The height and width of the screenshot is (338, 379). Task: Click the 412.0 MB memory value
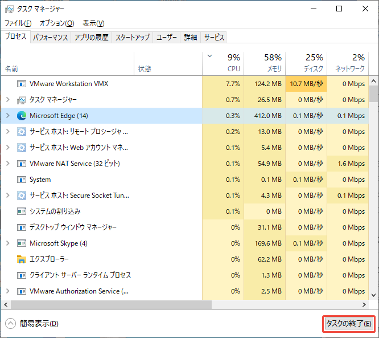pyautogui.click(x=268, y=116)
